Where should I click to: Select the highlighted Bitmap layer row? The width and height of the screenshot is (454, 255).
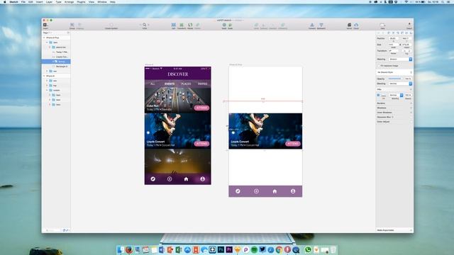click(56, 62)
